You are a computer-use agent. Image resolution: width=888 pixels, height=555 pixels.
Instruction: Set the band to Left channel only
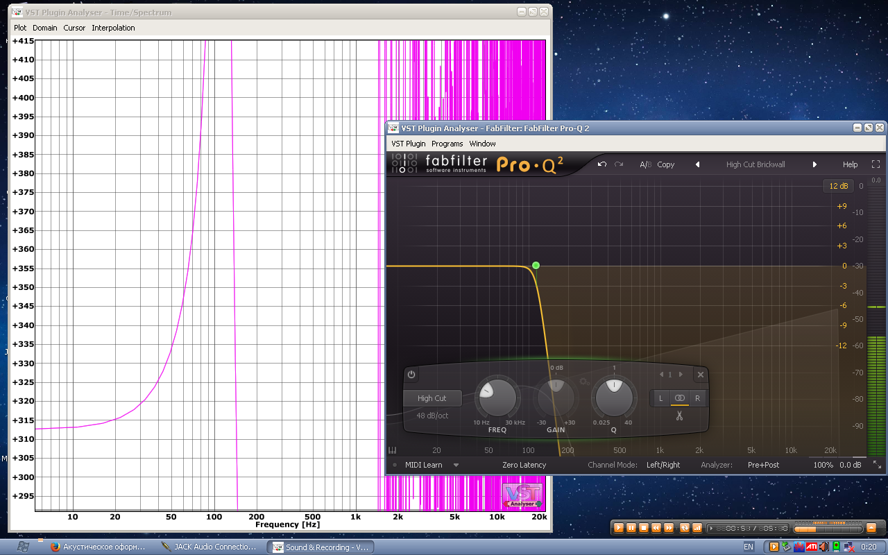pyautogui.click(x=660, y=398)
